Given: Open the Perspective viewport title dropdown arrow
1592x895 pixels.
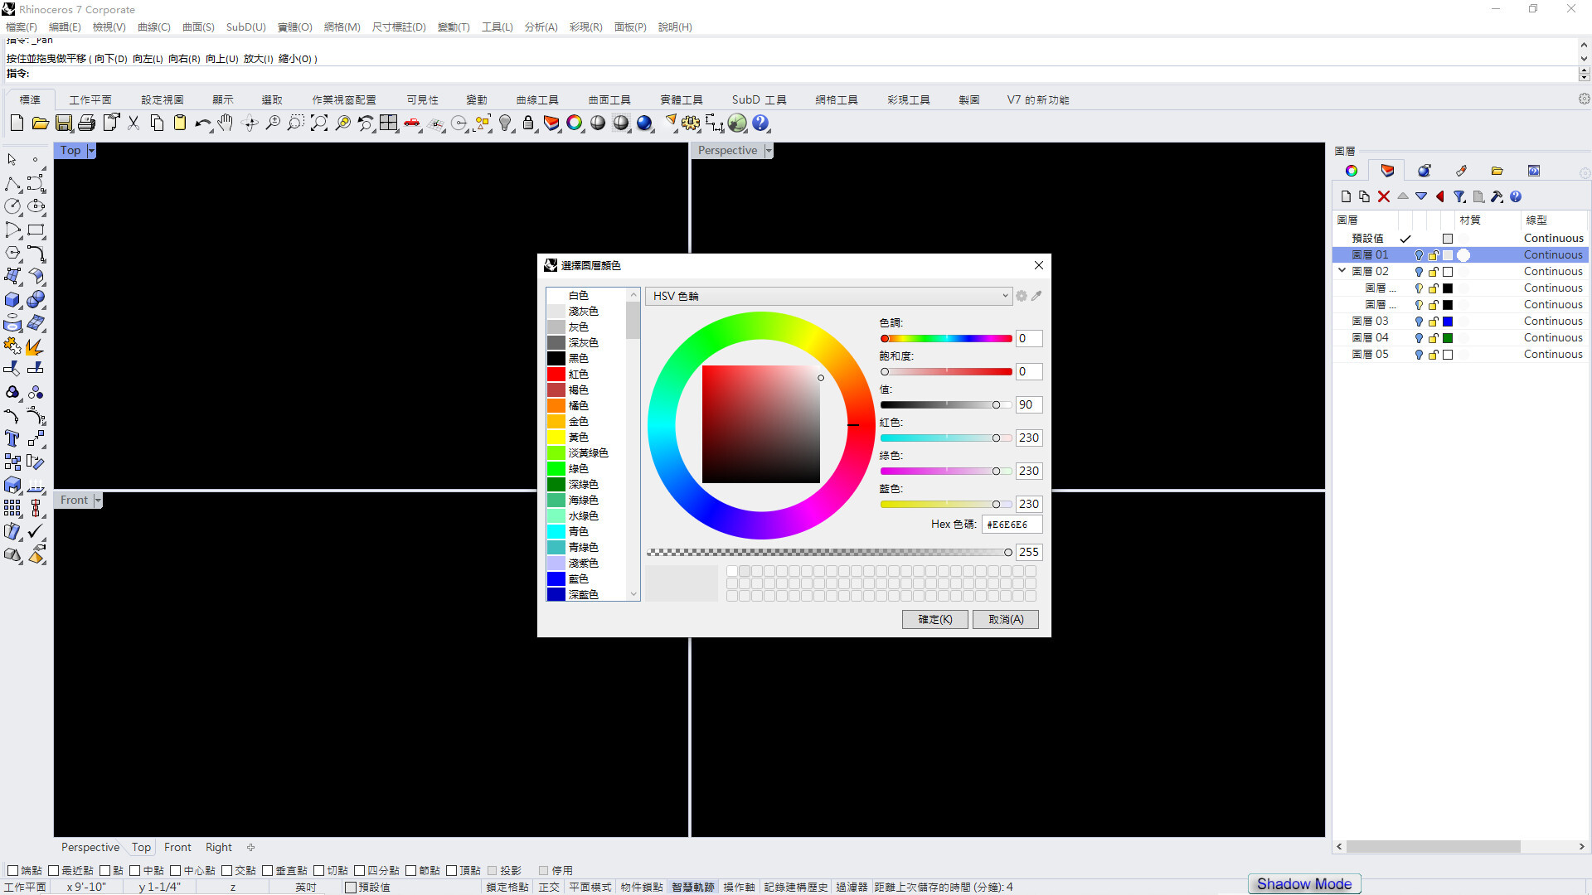Looking at the screenshot, I should (769, 150).
